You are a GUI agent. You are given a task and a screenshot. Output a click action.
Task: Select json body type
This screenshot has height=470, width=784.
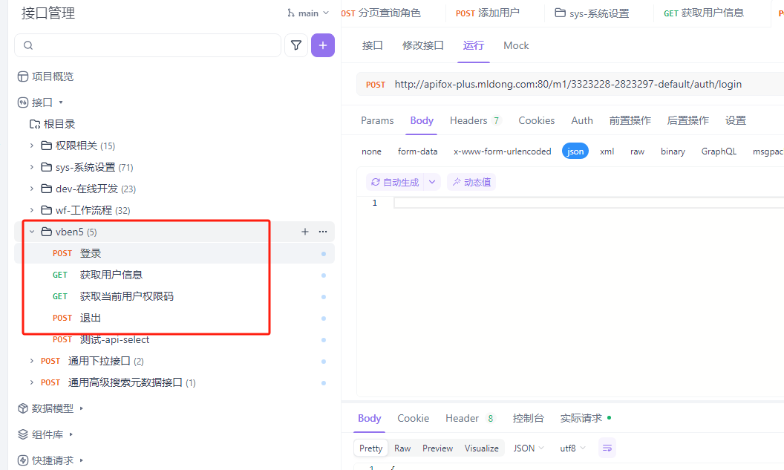[575, 151]
